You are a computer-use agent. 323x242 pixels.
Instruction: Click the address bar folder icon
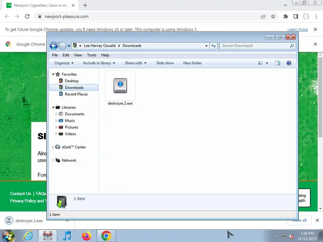coord(75,45)
